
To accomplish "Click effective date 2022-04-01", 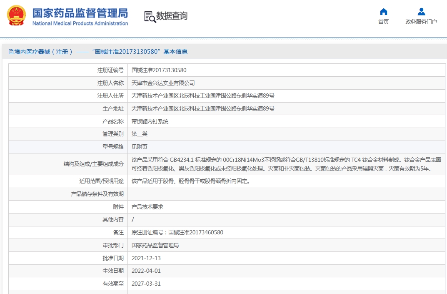I will click(146, 271).
